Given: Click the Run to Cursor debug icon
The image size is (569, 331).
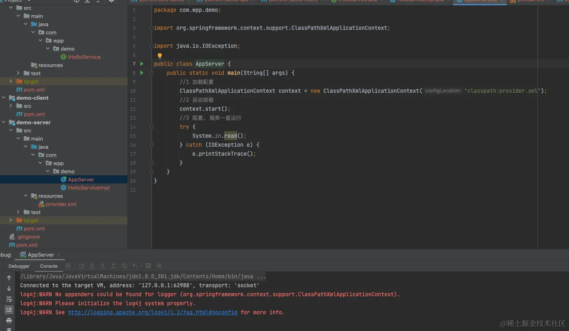Looking at the screenshot, I should tap(135, 266).
